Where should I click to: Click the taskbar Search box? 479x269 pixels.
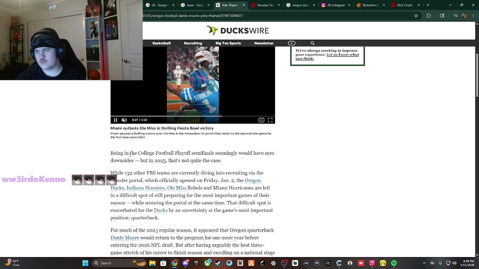pyautogui.click(x=118, y=263)
